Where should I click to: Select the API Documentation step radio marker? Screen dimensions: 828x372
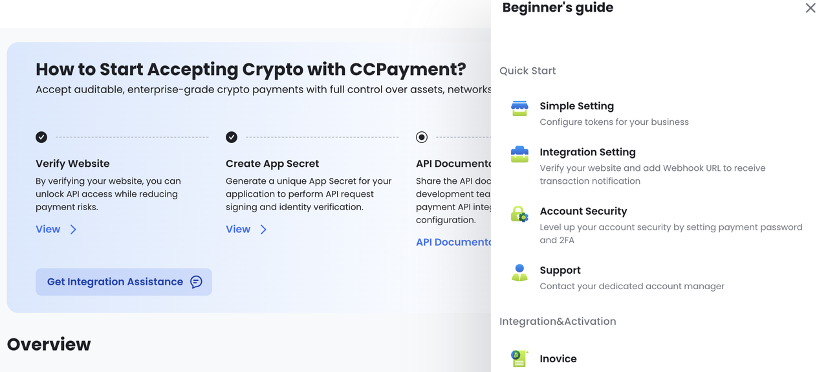tap(422, 137)
